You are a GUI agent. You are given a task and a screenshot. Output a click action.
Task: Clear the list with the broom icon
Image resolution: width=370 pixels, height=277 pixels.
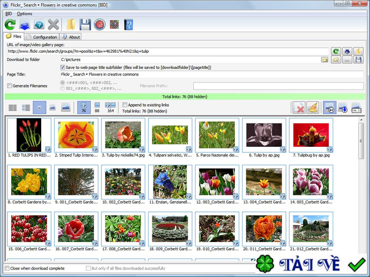[313, 107]
